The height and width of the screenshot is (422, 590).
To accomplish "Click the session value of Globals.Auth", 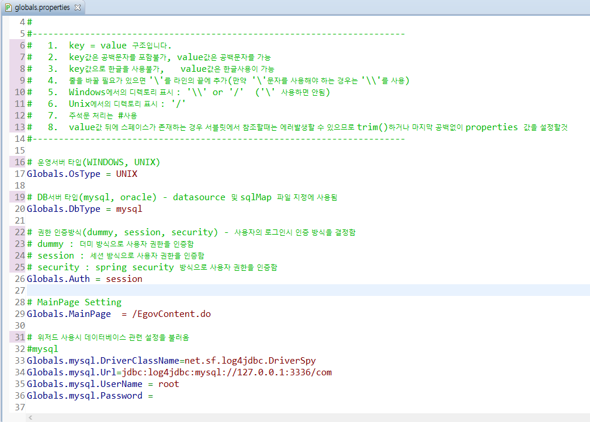I will pyautogui.click(x=124, y=279).
